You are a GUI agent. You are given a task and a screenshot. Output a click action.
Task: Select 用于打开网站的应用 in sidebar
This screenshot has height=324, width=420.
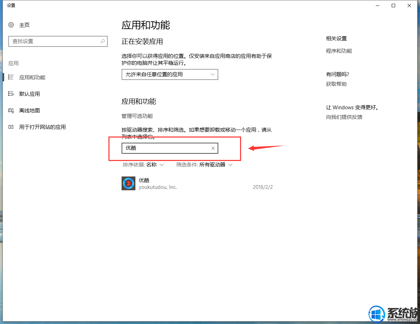pyautogui.click(x=42, y=127)
